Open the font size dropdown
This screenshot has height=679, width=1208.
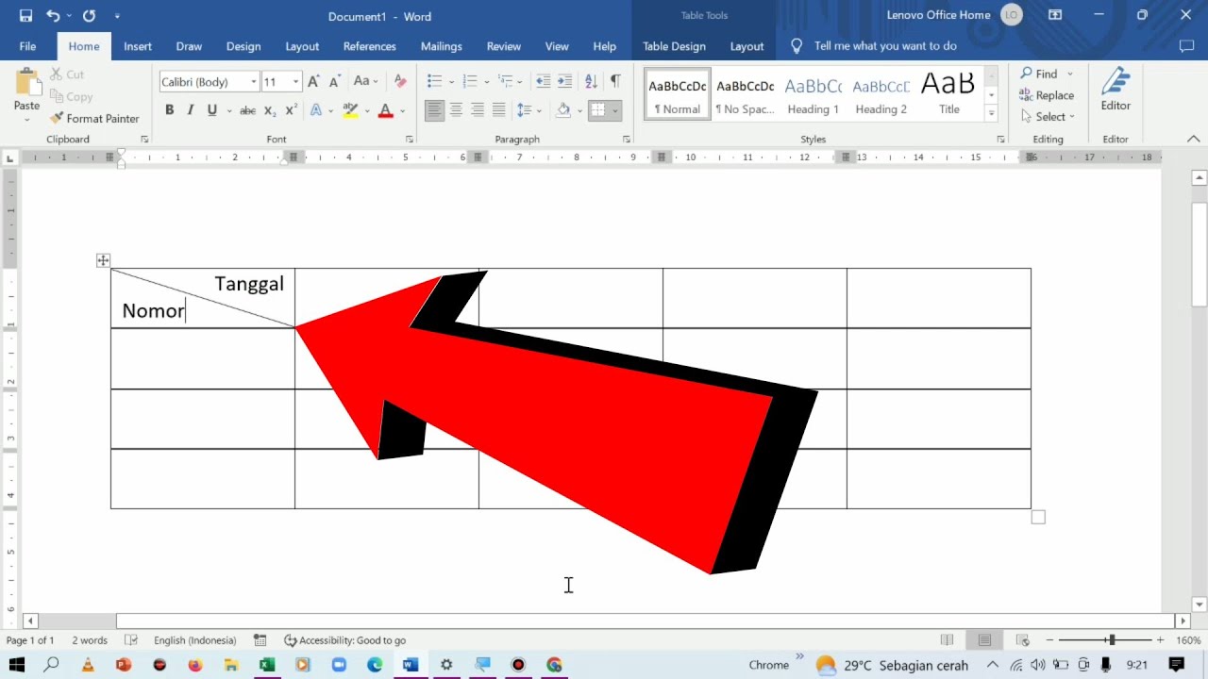pyautogui.click(x=295, y=82)
